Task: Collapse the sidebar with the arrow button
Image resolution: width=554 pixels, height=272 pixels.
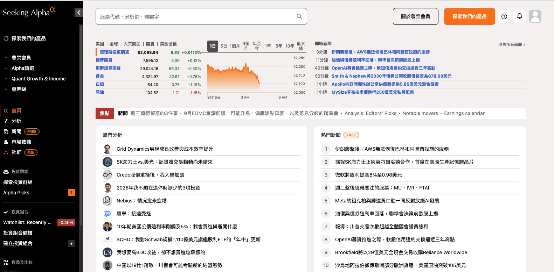Action: (x=79, y=13)
